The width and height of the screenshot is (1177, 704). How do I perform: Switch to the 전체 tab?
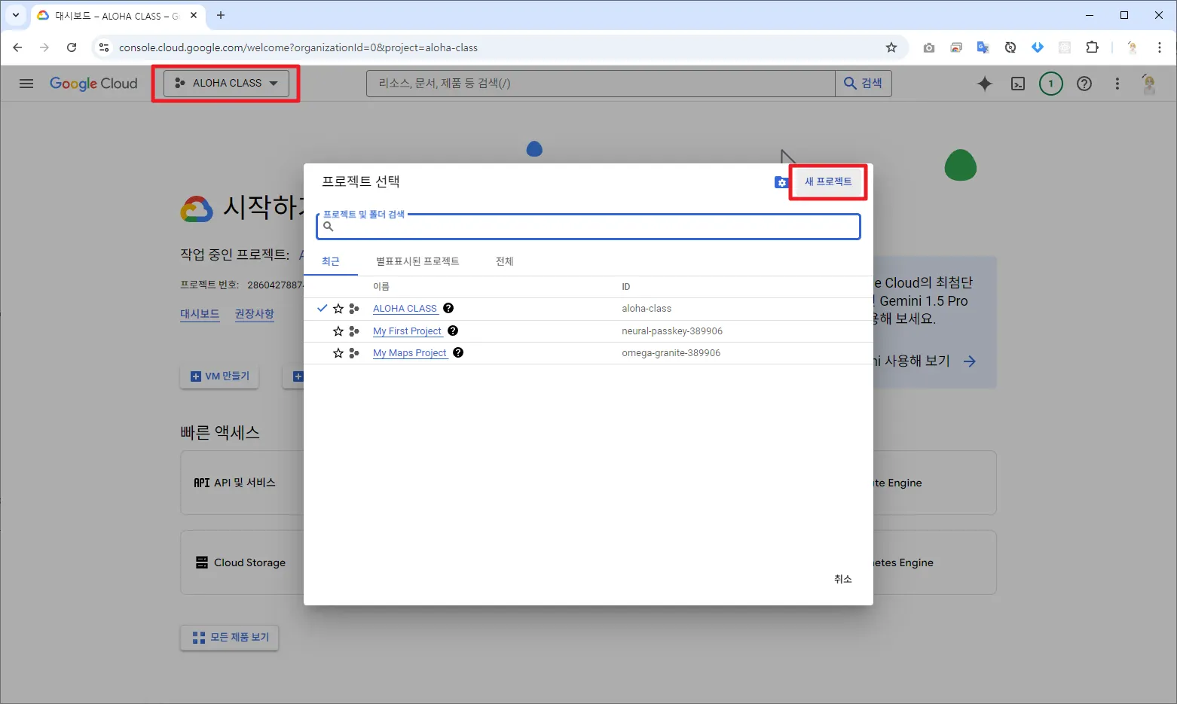point(505,261)
